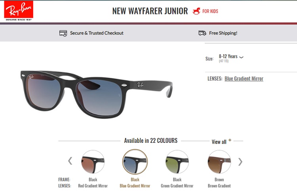Screen dimensions: 297x194
Task: Select Black Red Gradient Mirror swatch
Action: pos(93,162)
